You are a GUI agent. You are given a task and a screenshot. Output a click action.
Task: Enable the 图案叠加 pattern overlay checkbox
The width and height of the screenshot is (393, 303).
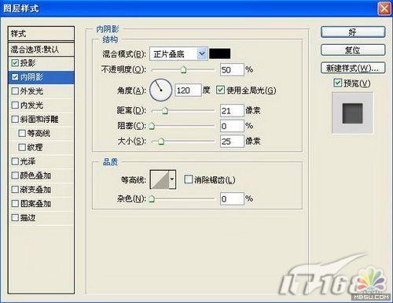pos(15,204)
